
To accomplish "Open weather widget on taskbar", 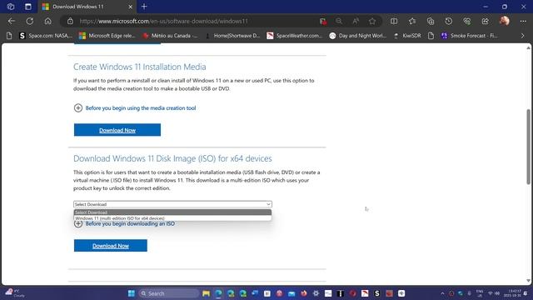I will click(15, 293).
